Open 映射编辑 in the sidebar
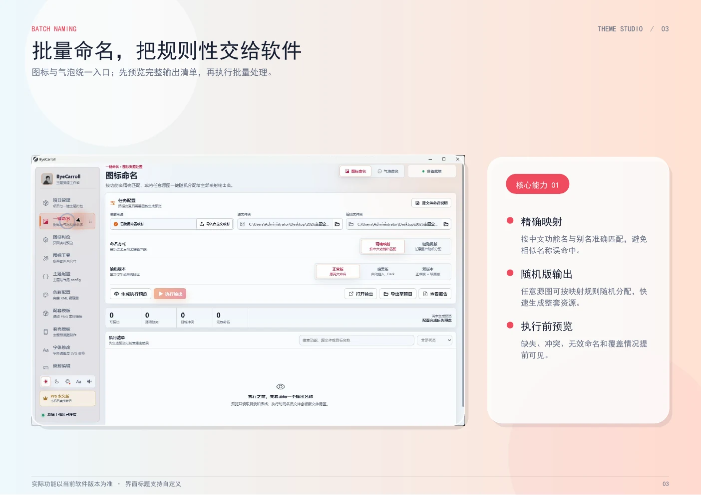The height and width of the screenshot is (495, 701). 67,366
